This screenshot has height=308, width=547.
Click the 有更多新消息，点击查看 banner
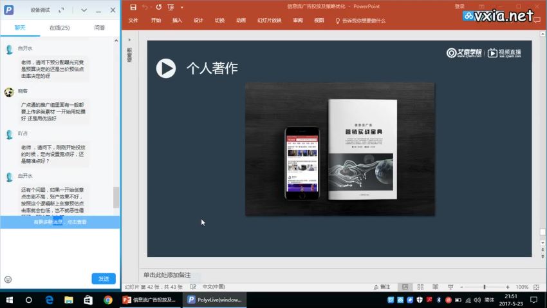(60, 222)
